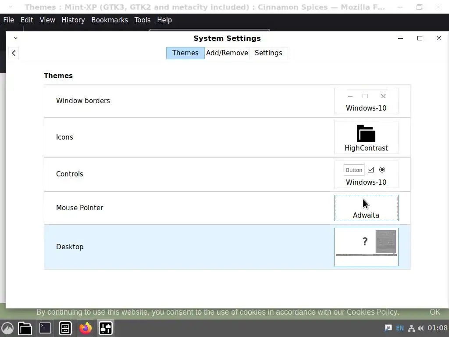Click the Window borders row label

click(83, 101)
